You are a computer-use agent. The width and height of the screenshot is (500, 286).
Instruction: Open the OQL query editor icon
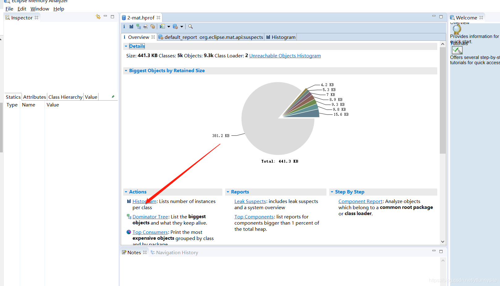pyautogui.click(x=145, y=27)
